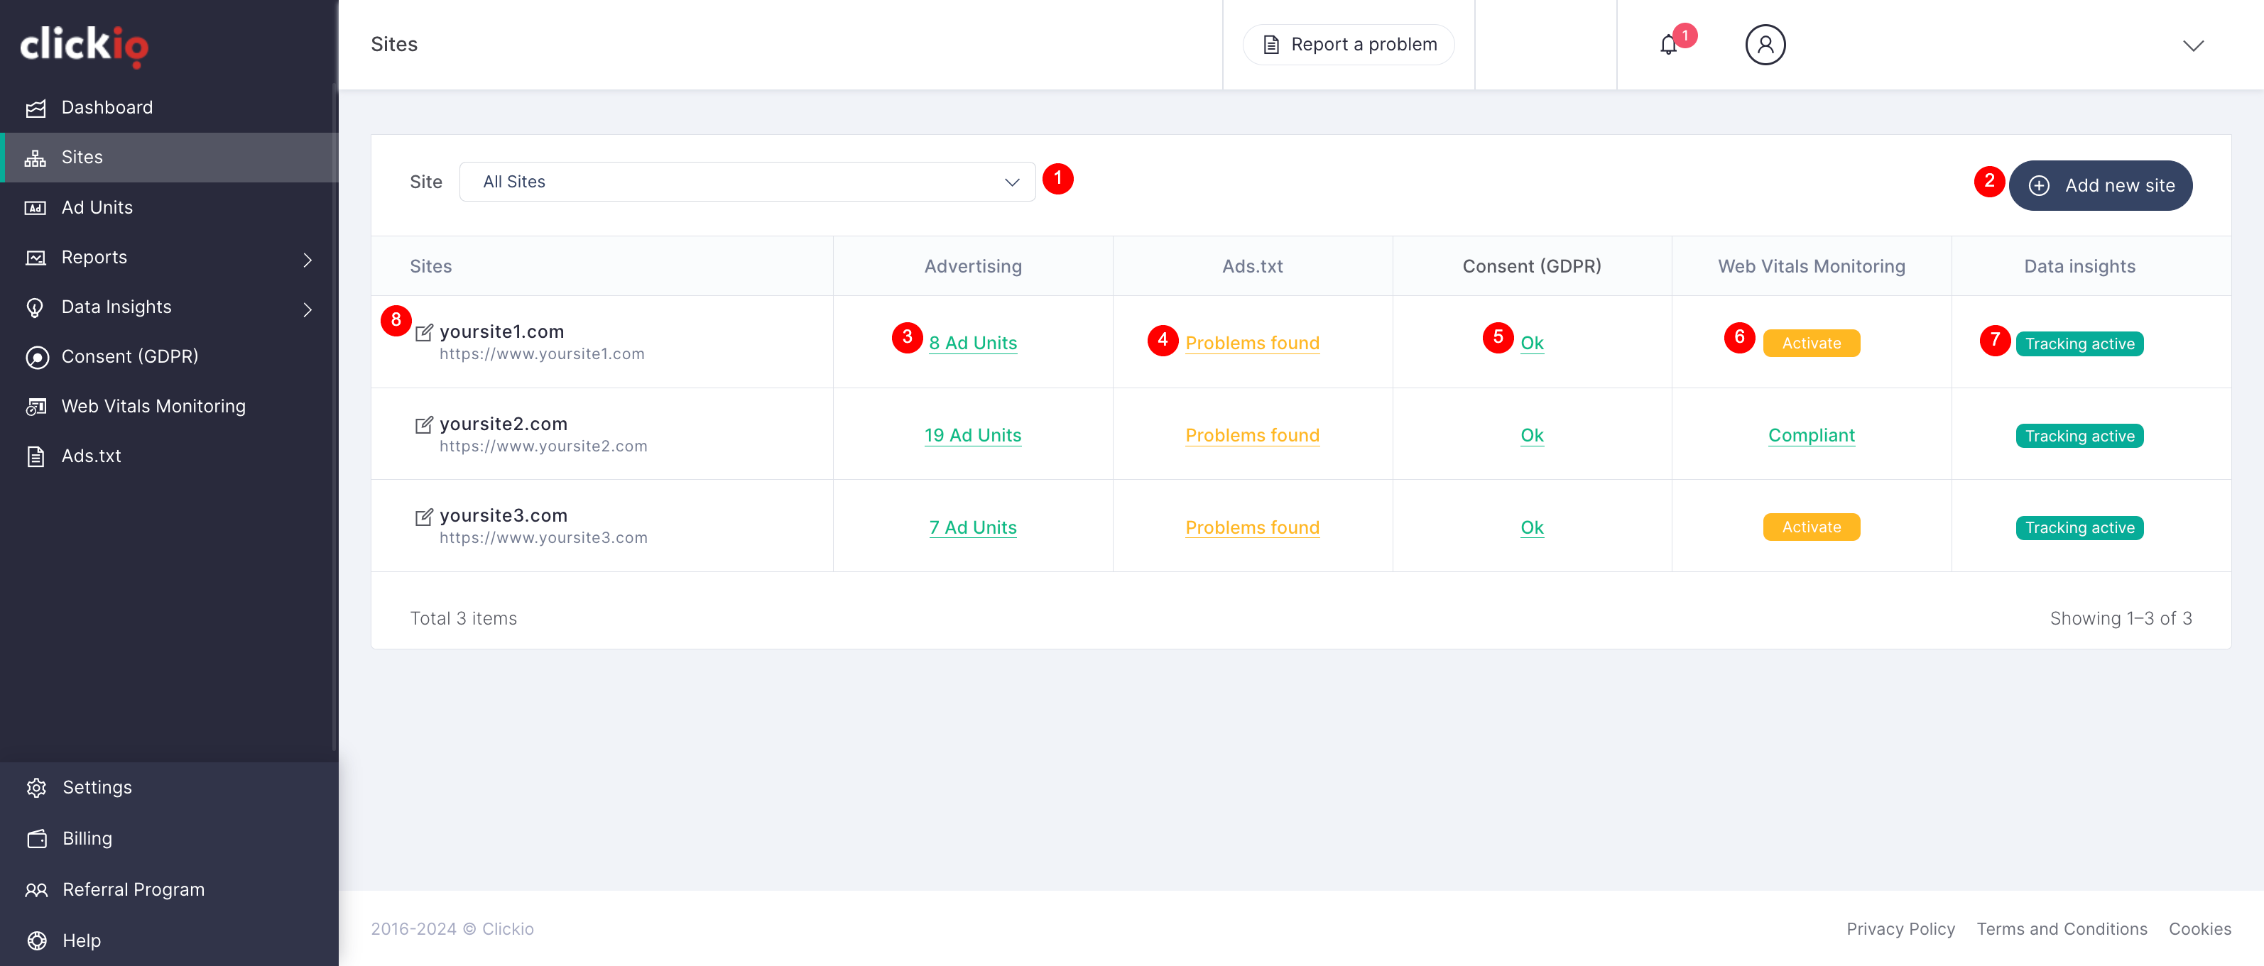
Task: Click the yoursite3.com site name
Action: pos(504,515)
